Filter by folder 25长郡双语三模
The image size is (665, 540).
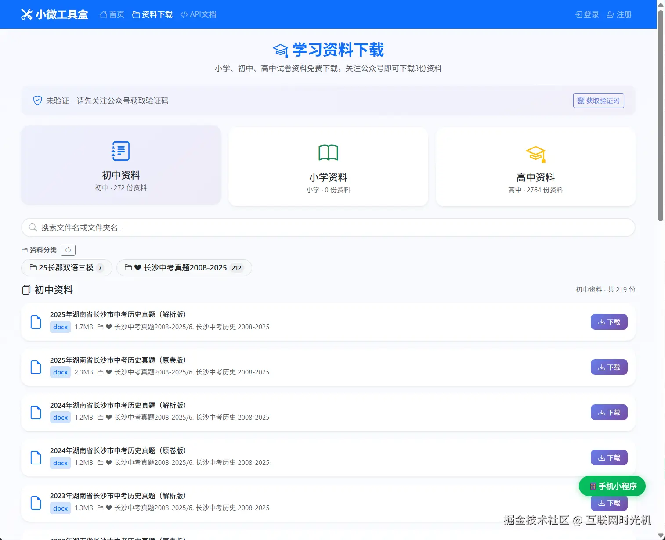67,268
